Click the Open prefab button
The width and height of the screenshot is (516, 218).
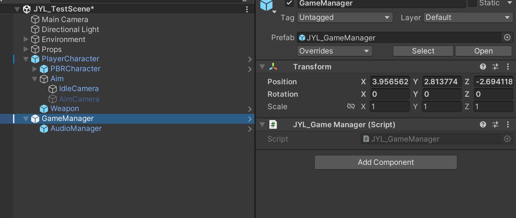[x=483, y=51]
